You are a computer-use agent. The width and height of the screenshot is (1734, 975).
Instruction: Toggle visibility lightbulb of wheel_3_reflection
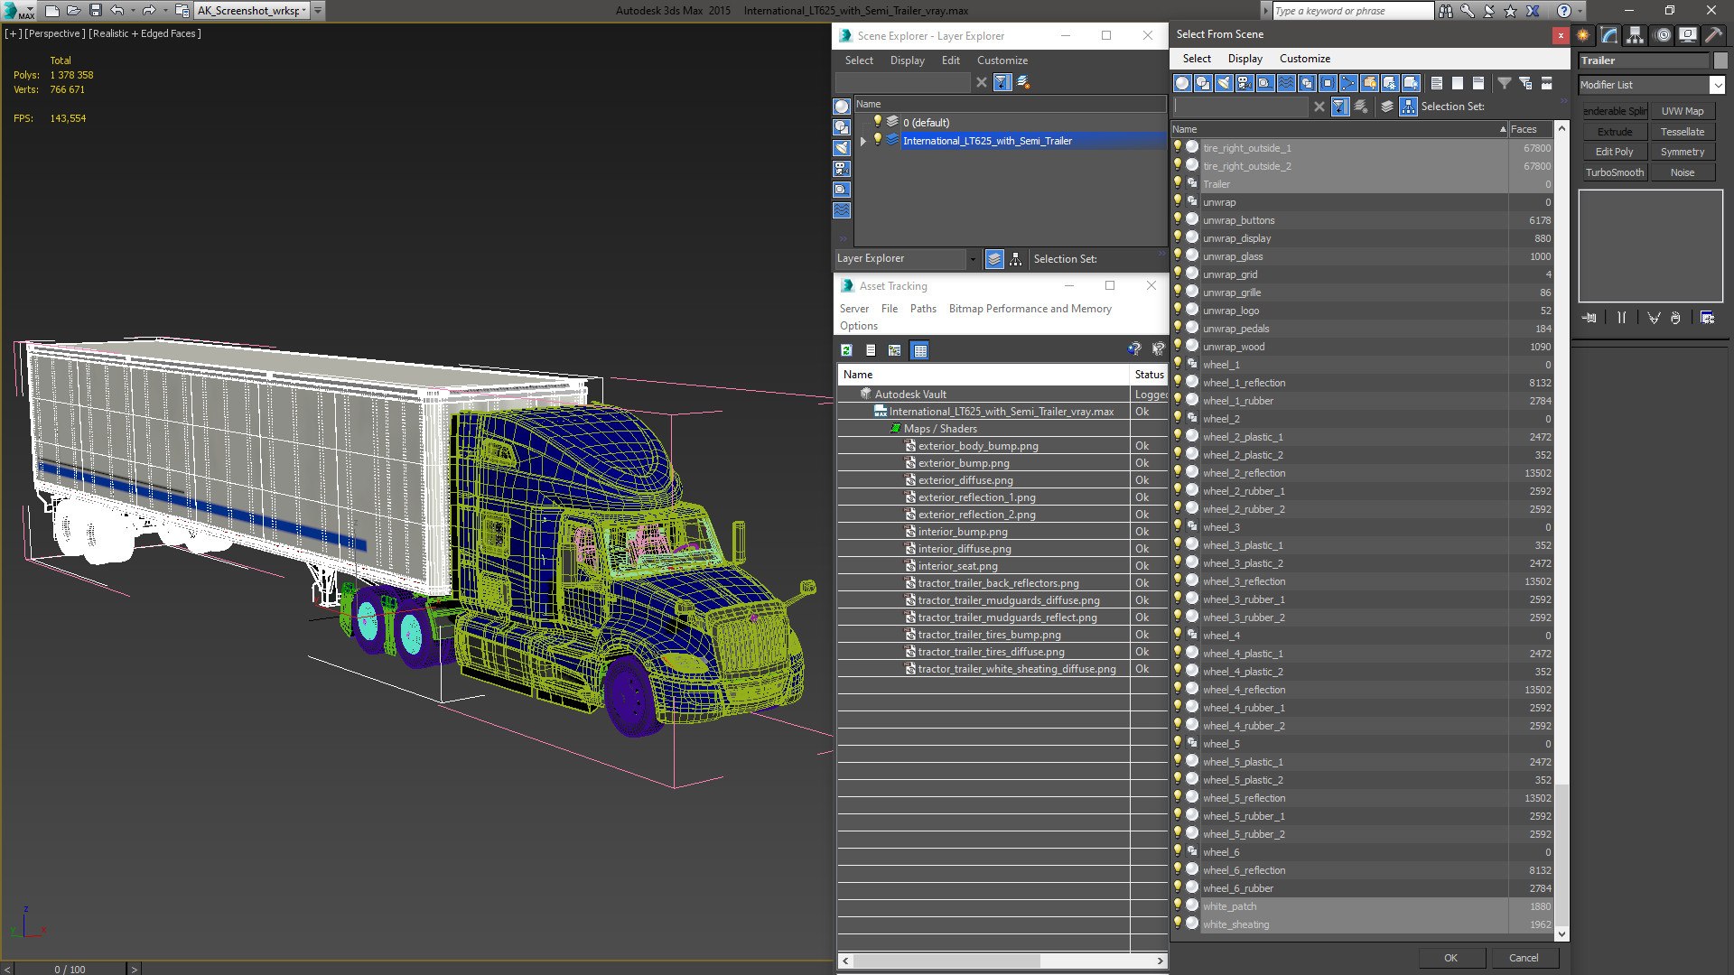(x=1178, y=580)
